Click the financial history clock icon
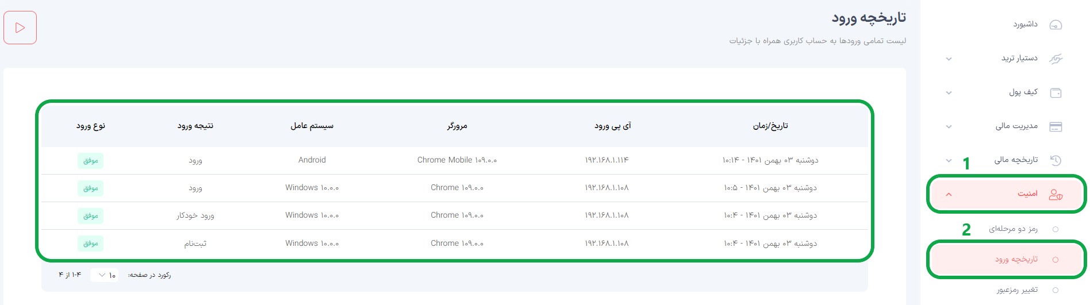The width and height of the screenshot is (1090, 305). coord(1056,160)
